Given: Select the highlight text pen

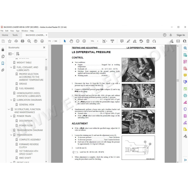Looking at the screenshot, I should click(x=128, y=41).
